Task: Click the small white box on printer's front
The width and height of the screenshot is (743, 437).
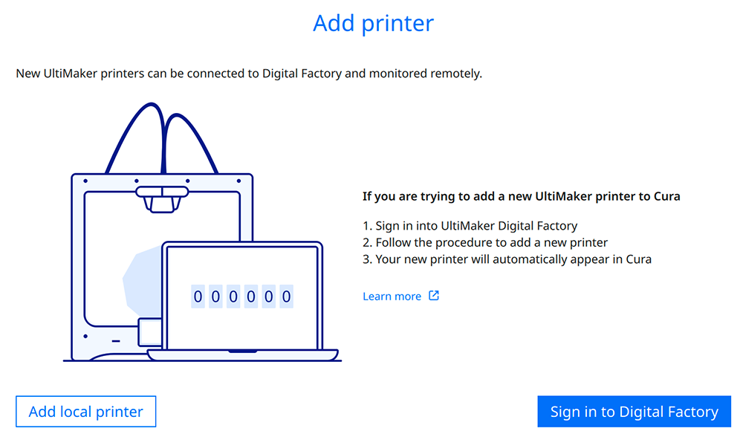Action: pos(150,332)
